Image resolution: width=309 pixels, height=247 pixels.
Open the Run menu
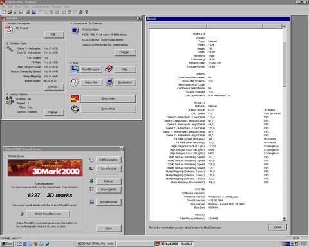pyautogui.click(x=18, y=7)
